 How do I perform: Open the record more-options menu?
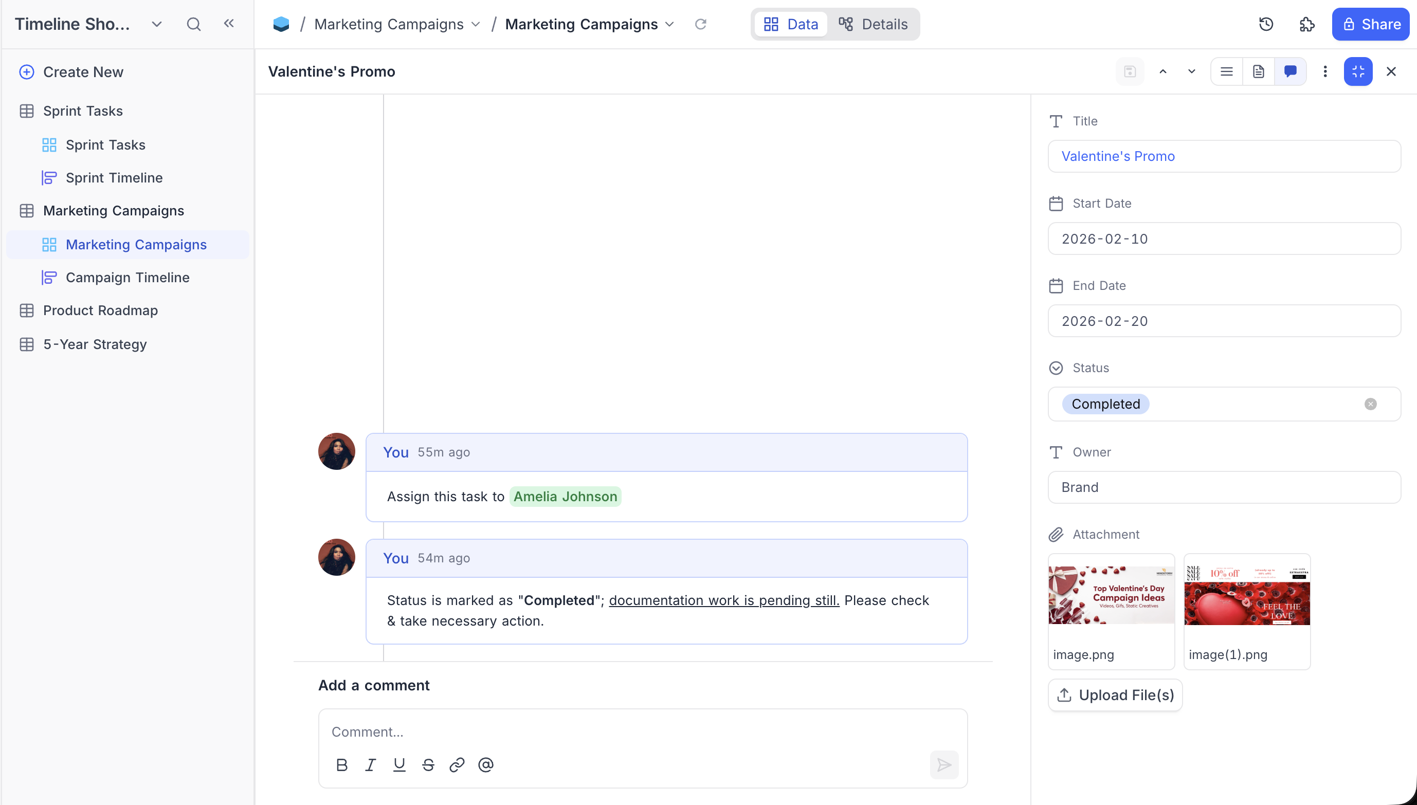tap(1325, 71)
